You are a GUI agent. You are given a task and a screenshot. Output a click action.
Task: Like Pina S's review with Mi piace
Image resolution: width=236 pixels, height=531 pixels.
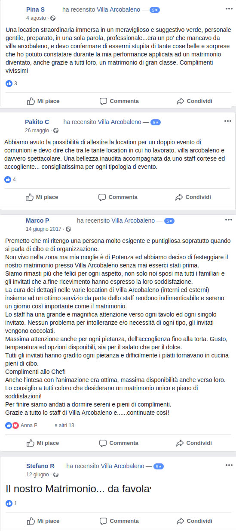(x=43, y=101)
